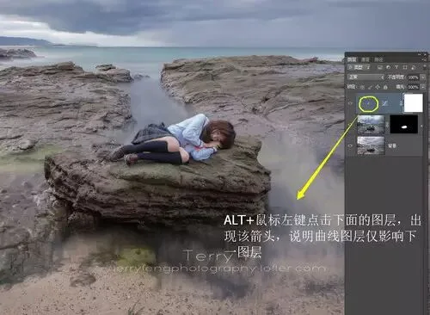Lock image pixels brush icon
The image size is (430, 315).
coord(371,87)
